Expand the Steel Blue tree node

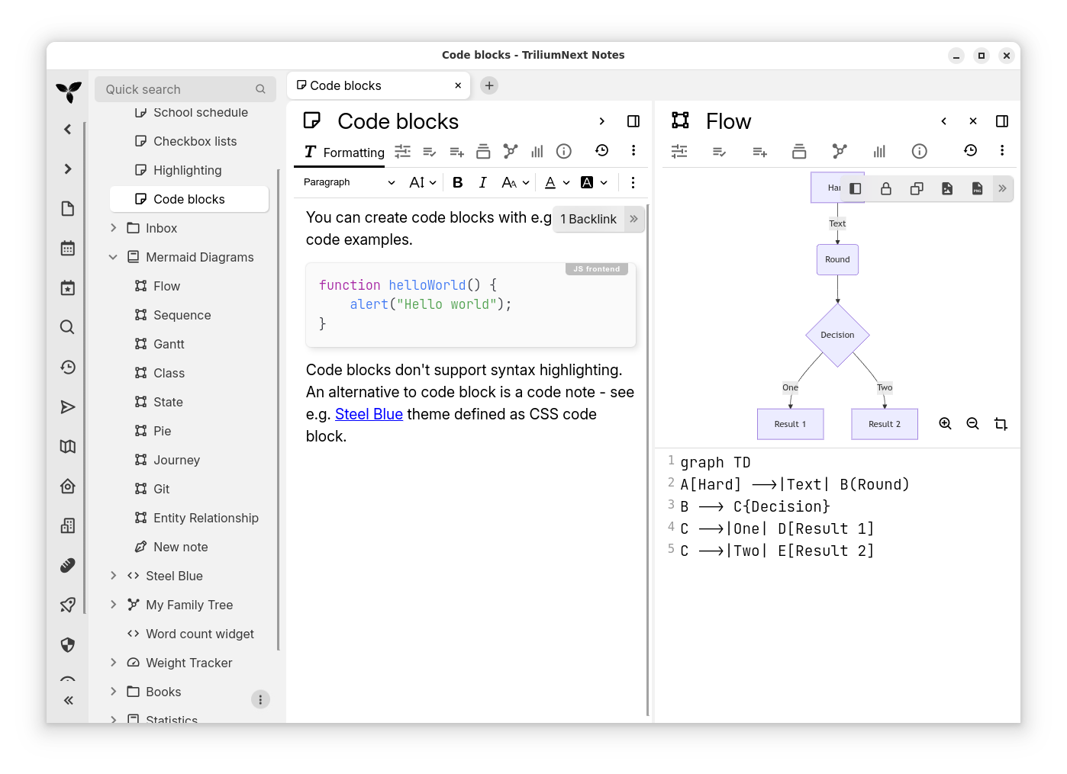pos(113,576)
